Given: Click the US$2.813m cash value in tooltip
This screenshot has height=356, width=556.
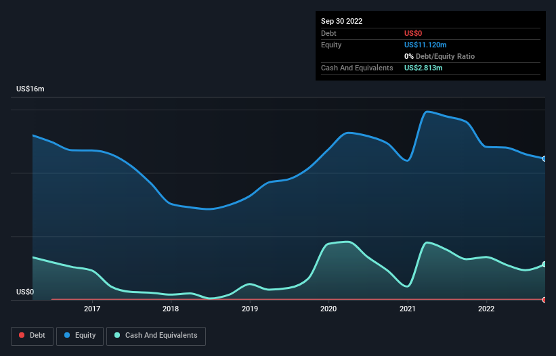Looking at the screenshot, I should (423, 68).
